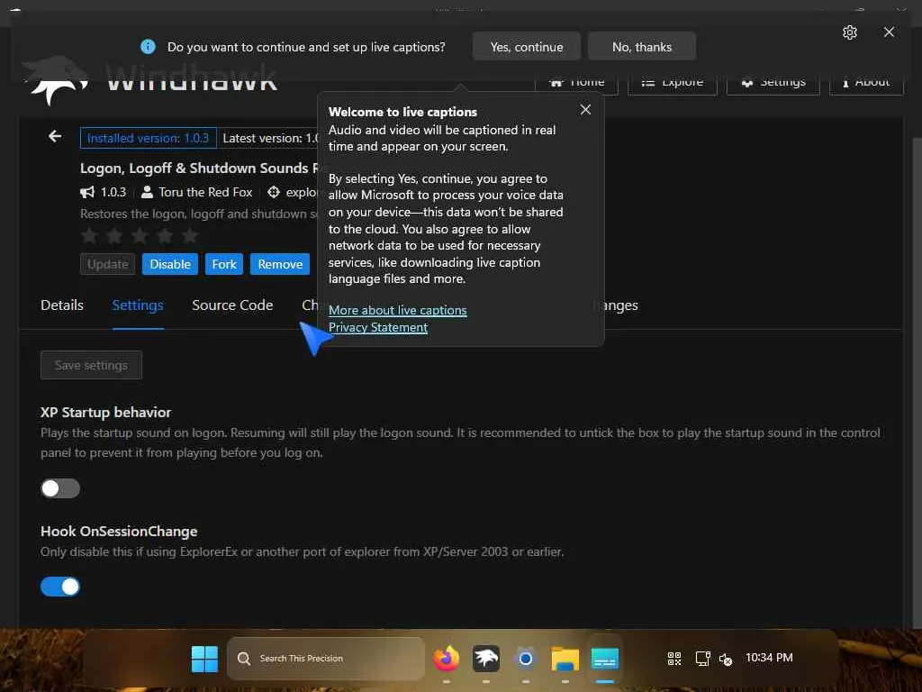Open the Windows Start menu
Viewport: 922px width, 692px height.
click(204, 659)
